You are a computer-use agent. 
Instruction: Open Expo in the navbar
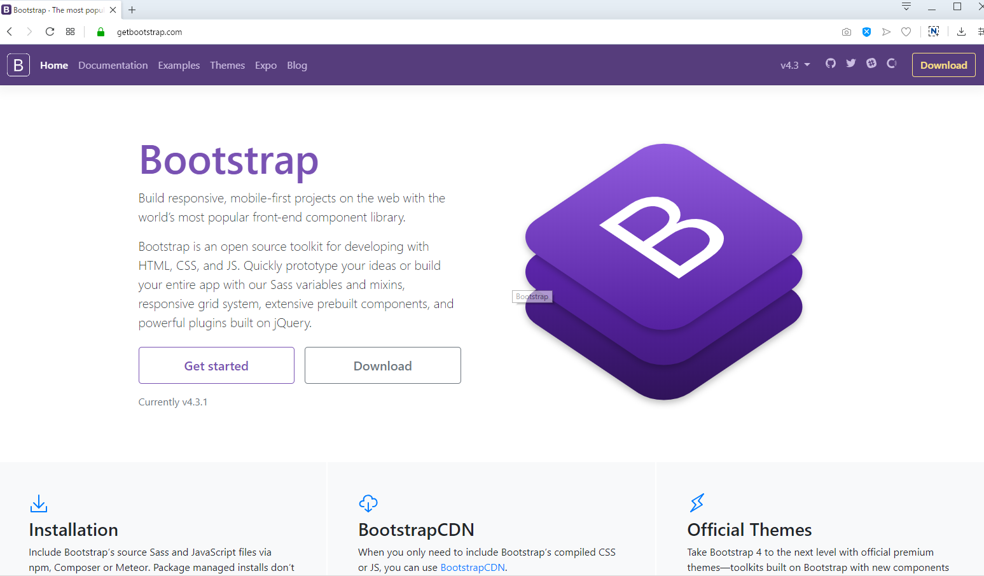click(266, 65)
